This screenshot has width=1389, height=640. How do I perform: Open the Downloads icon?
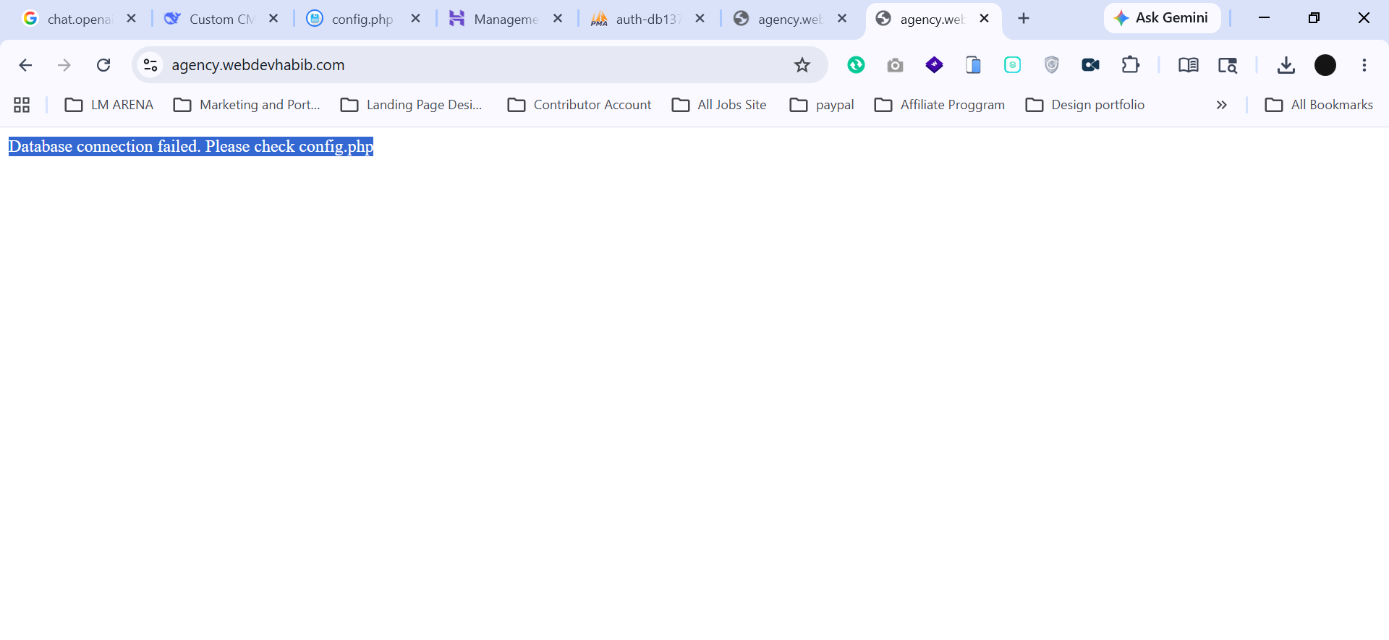click(x=1286, y=65)
